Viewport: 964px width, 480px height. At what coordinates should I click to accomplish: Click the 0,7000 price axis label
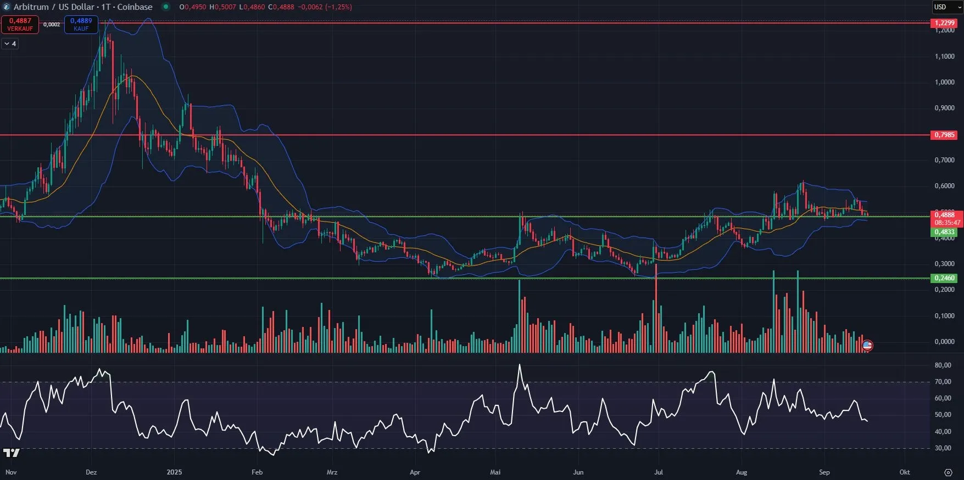(945, 160)
